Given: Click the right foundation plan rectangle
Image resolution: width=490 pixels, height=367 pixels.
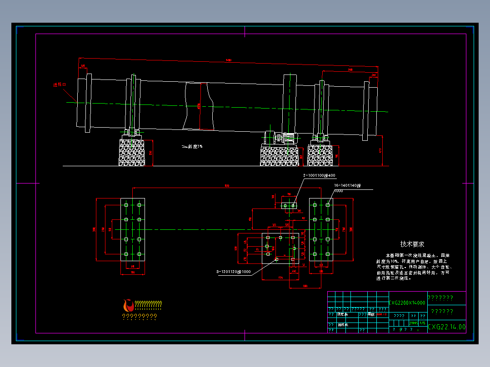Looking at the screenshot, I should [x=321, y=229].
